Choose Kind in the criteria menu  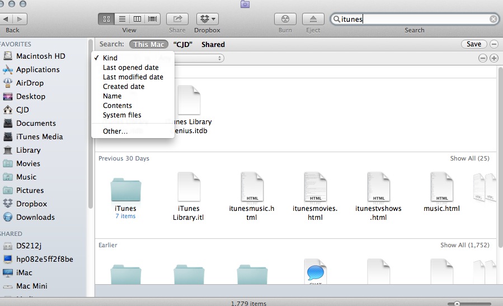click(x=133, y=58)
